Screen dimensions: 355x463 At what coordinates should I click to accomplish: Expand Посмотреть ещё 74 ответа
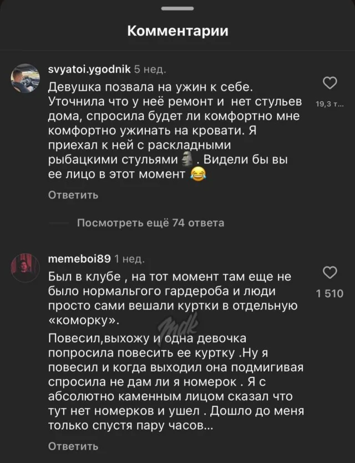click(150, 223)
